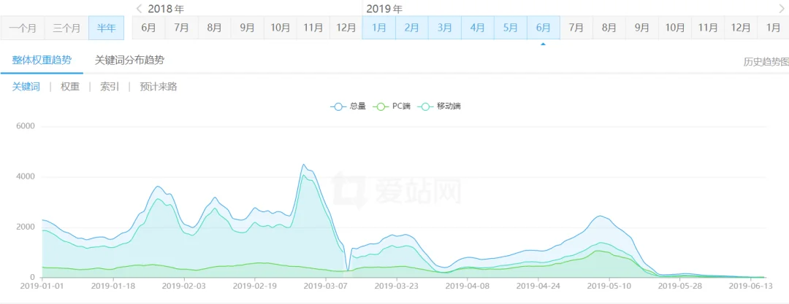This screenshot has width=789, height=304.
Task: Switch to 预计来路 metric view
Action: coord(159,87)
